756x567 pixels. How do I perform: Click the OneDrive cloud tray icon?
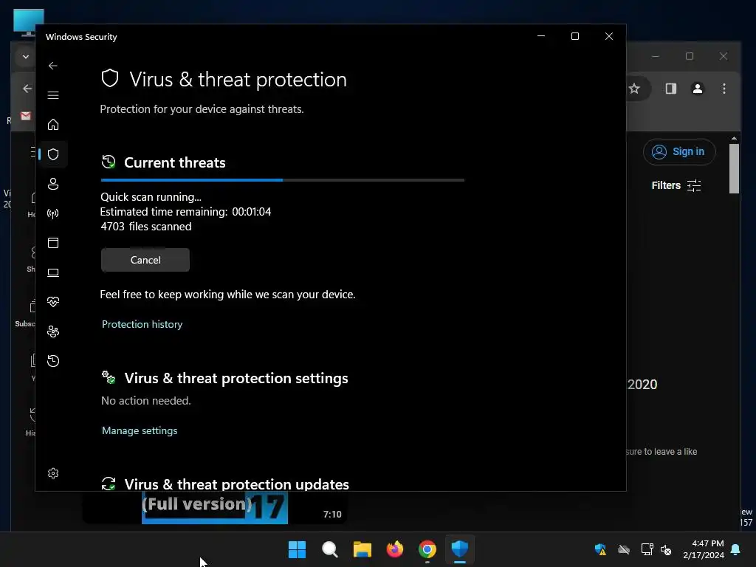click(624, 549)
